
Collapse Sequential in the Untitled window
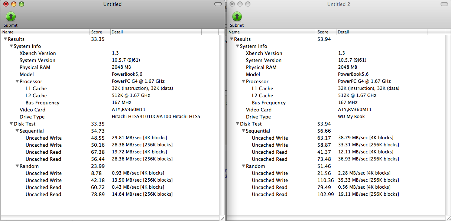pos(17,131)
